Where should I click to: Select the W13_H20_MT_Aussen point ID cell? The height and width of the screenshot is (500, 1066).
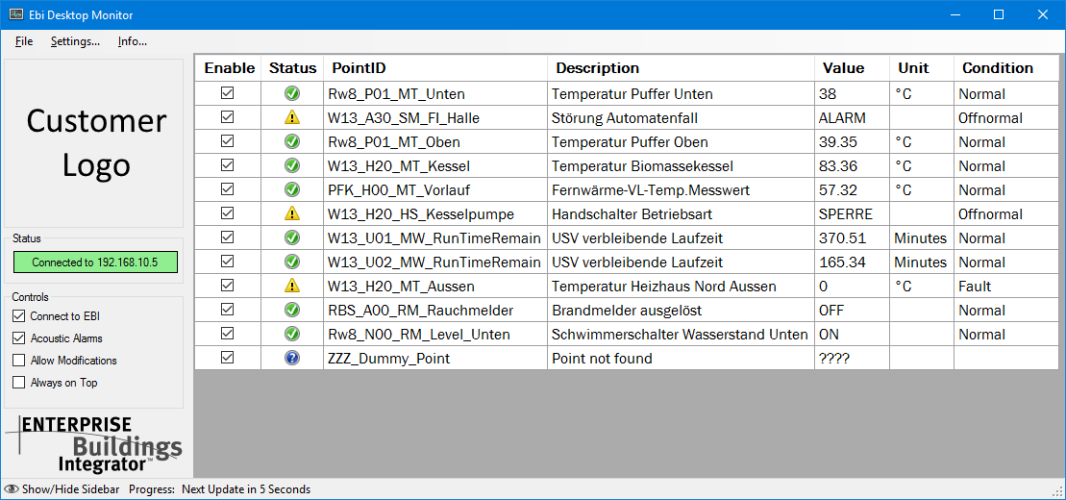pyautogui.click(x=435, y=286)
